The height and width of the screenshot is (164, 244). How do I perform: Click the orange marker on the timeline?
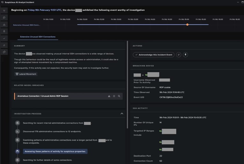click(187, 25)
